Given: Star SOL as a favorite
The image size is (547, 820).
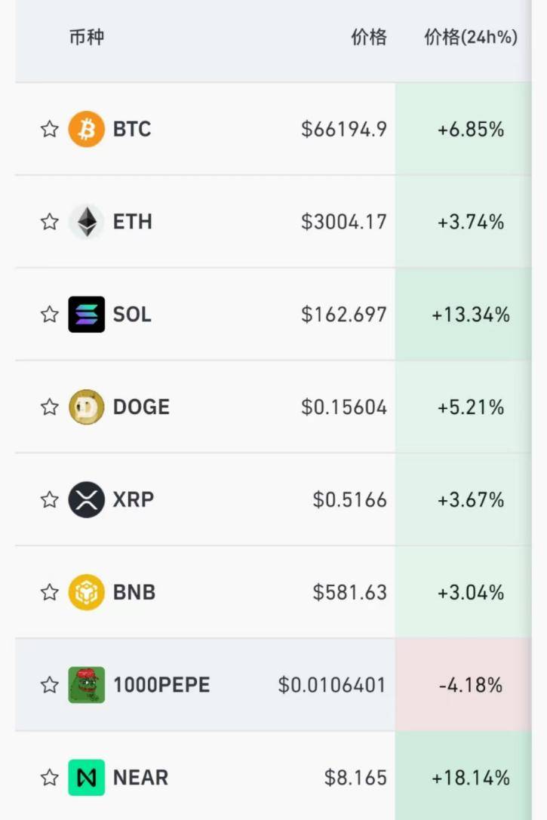Looking at the screenshot, I should tap(50, 315).
